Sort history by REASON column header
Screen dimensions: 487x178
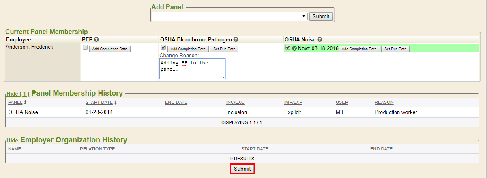point(384,102)
